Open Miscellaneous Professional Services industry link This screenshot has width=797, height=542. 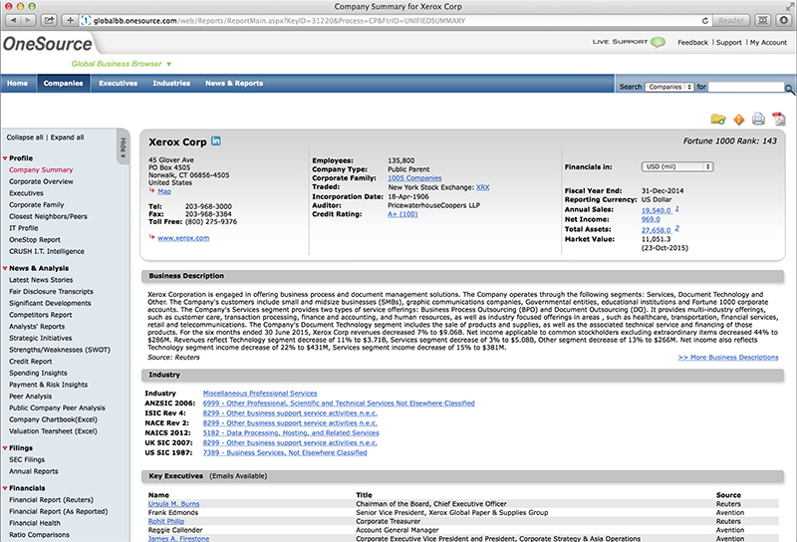[260, 394]
